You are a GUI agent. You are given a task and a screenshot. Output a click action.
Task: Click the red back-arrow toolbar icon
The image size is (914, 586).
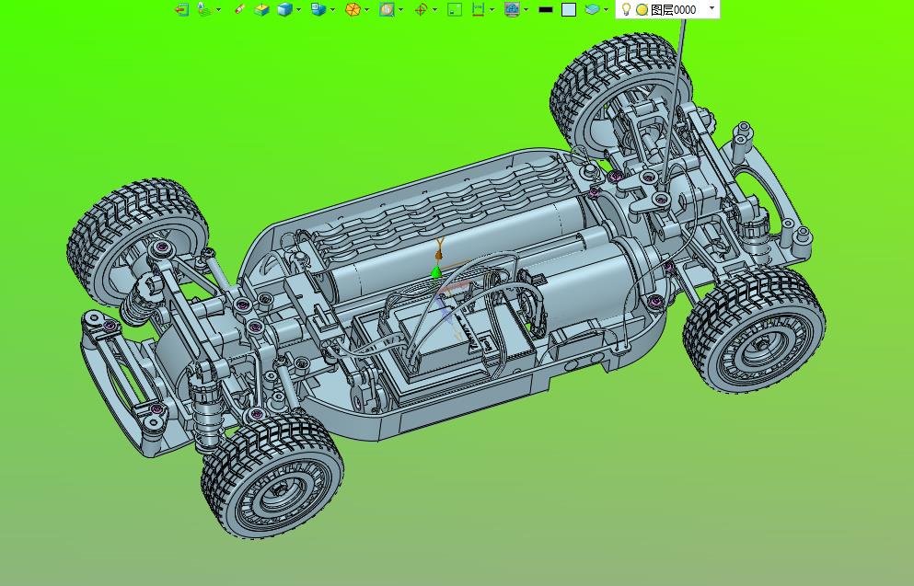[x=182, y=9]
